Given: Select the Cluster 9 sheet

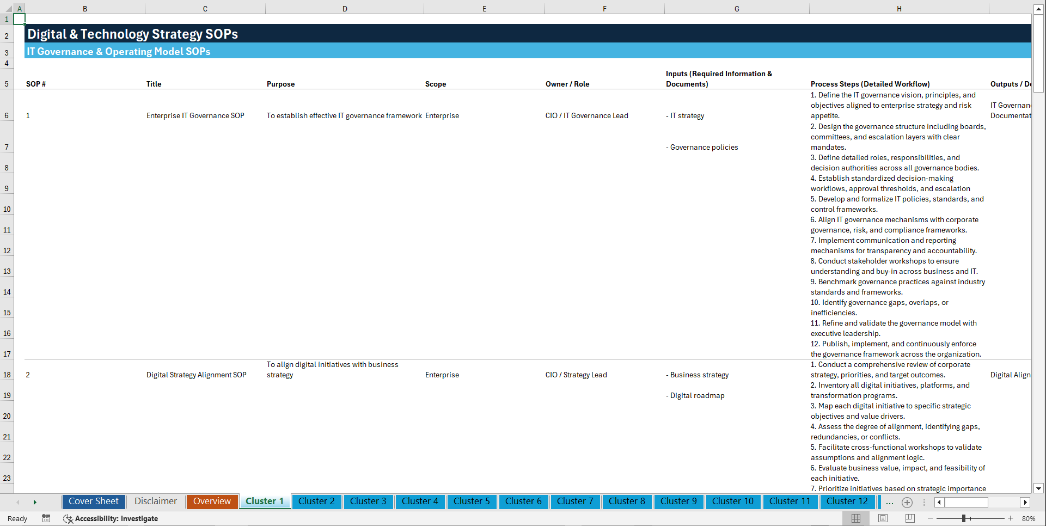Looking at the screenshot, I should click(x=678, y=501).
